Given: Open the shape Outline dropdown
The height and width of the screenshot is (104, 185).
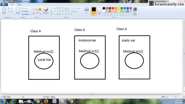Looking at the screenshot, I should (77, 8).
